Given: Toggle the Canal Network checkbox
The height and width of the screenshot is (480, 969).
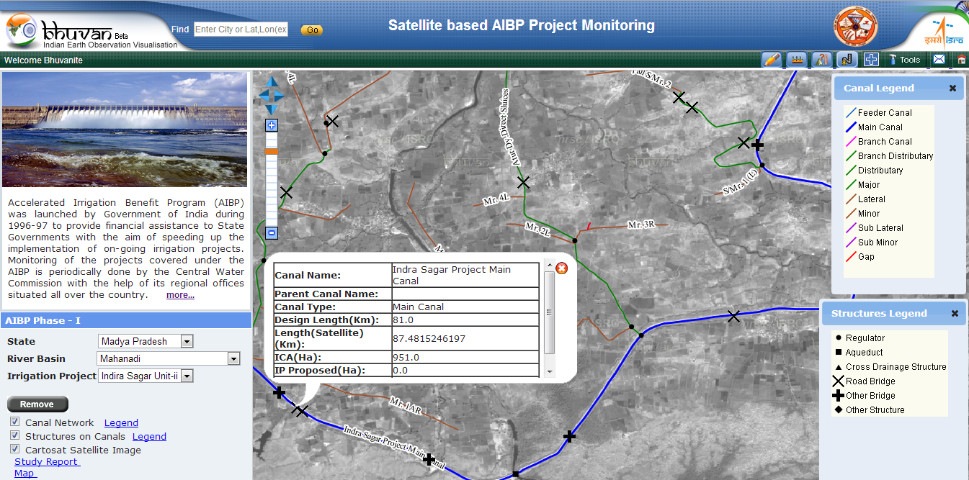Looking at the screenshot, I should (14, 422).
